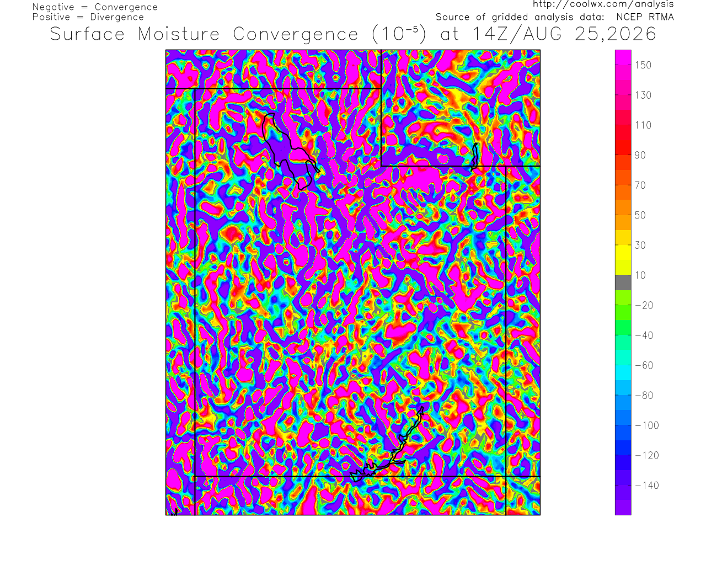Click the Flaming Gorge reservoir outline

474,156
